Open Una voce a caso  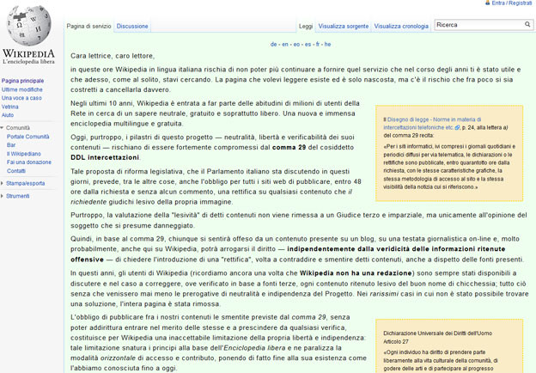pyautogui.click(x=21, y=98)
